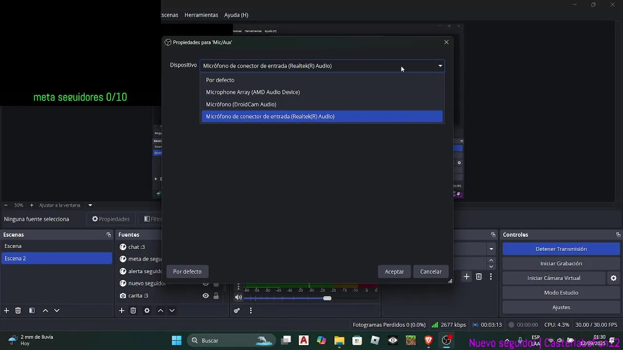
Task: Open the Ayuda (H) menu
Action: (236, 15)
